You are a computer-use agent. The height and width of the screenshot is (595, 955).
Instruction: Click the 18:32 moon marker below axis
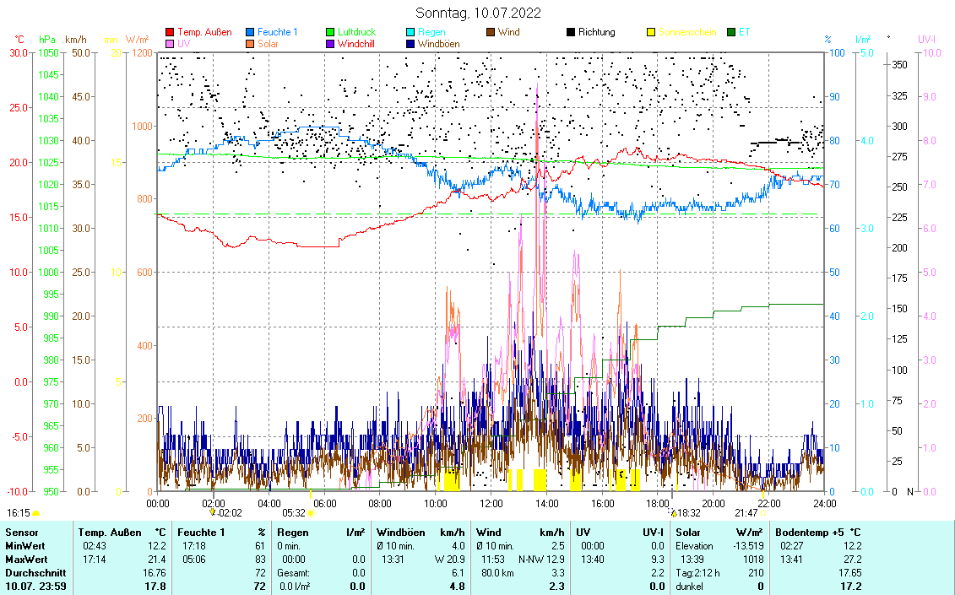tap(673, 512)
